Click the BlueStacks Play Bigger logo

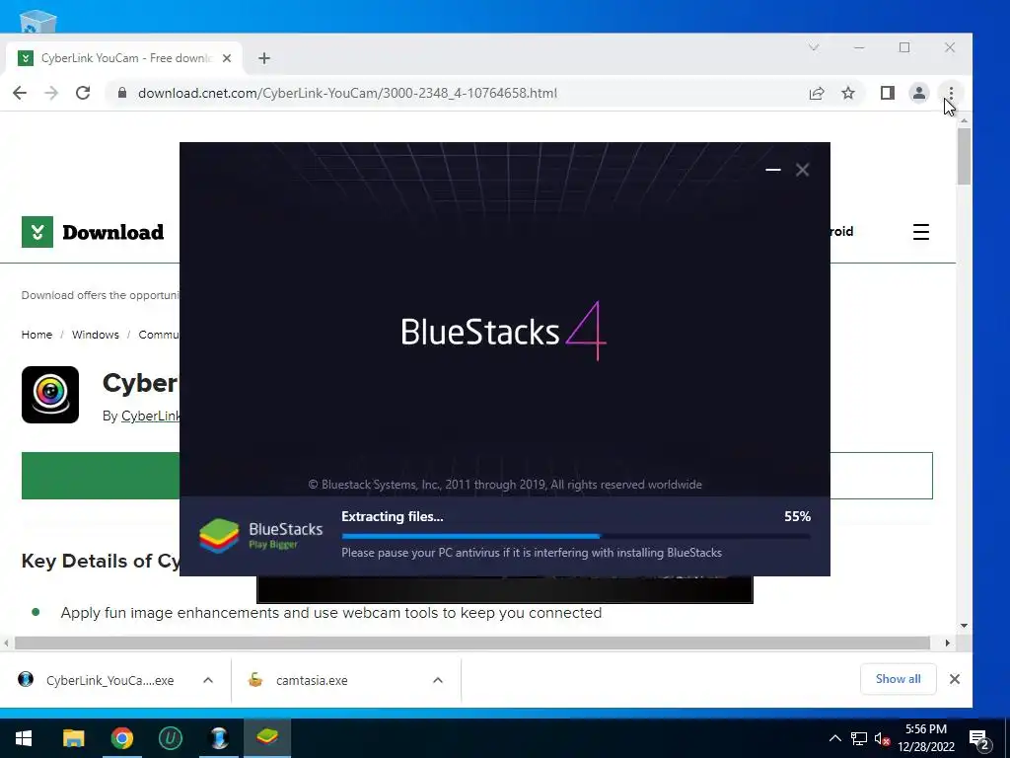pyautogui.click(x=260, y=536)
